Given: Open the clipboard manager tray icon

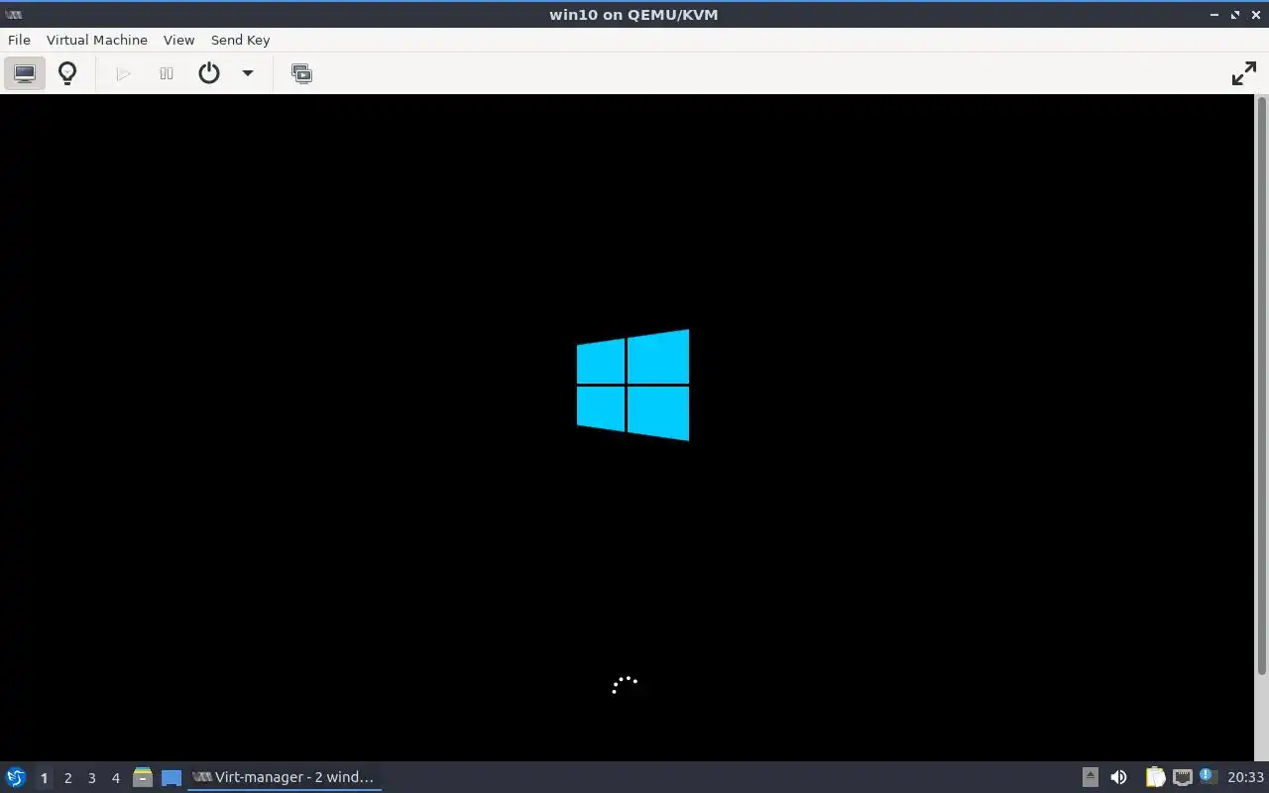Looking at the screenshot, I should (x=1155, y=777).
